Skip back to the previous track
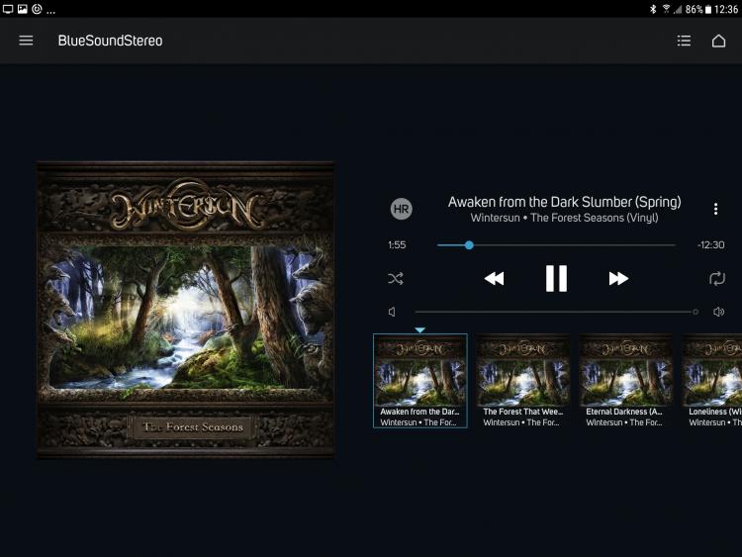The image size is (742, 557). click(494, 278)
